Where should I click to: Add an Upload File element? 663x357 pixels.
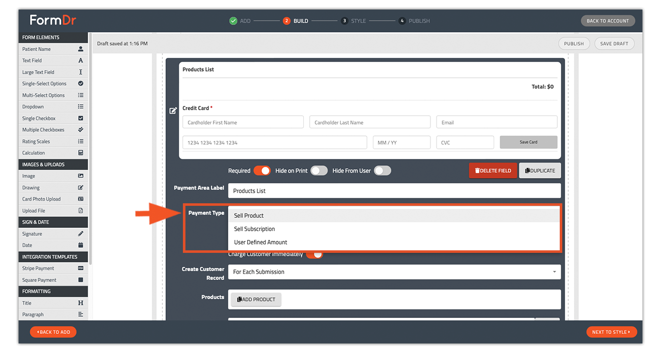[53, 210]
